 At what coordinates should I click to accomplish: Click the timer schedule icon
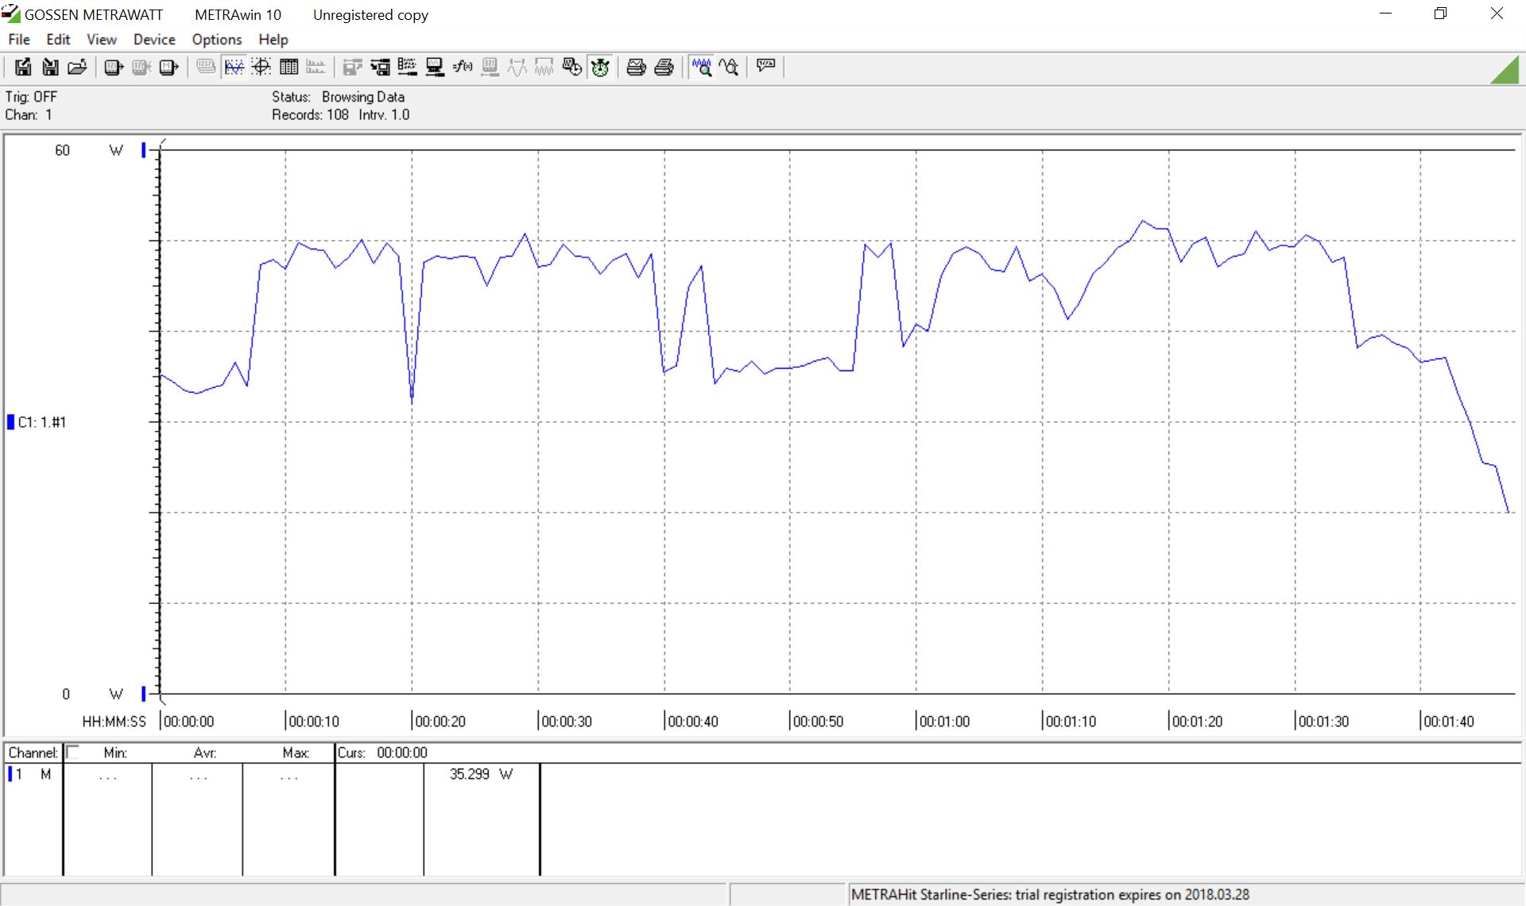pos(572,67)
